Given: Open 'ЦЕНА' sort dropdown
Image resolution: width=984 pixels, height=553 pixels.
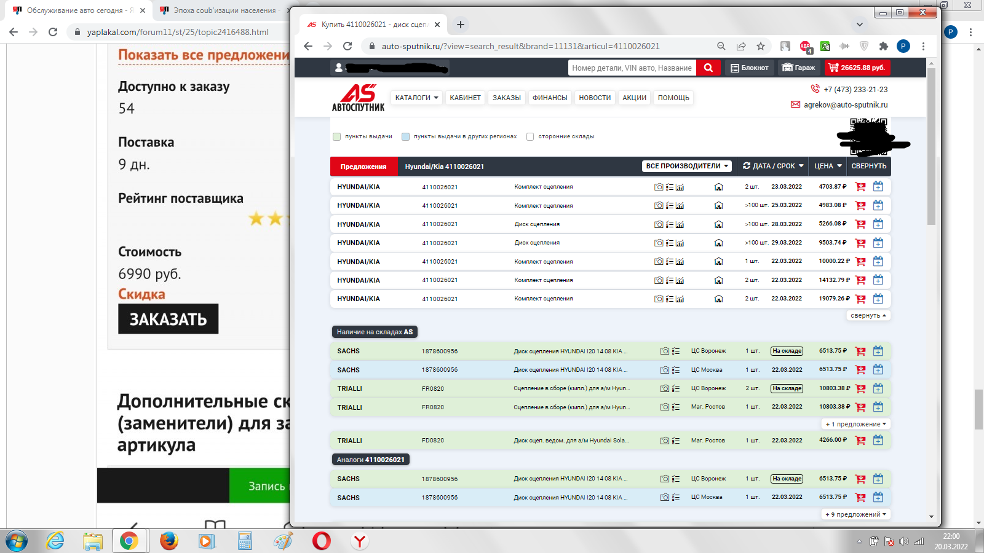Looking at the screenshot, I should [x=828, y=166].
